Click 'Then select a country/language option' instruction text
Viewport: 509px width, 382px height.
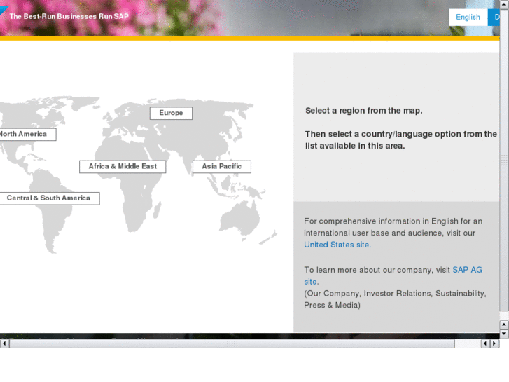point(401,139)
